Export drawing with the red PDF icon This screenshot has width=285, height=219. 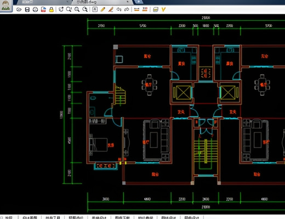pos(43,9)
